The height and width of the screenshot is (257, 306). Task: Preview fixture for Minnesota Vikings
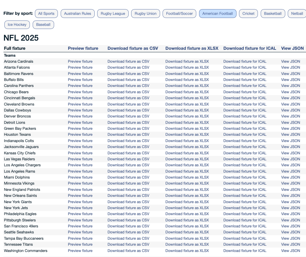coord(80,183)
